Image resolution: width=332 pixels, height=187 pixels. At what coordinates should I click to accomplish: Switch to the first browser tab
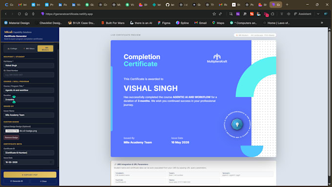[x=9, y=5]
